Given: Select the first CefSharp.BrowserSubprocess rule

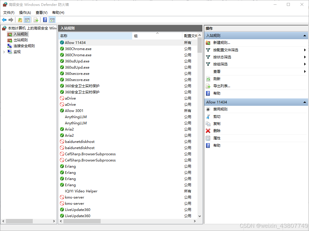Looking at the screenshot, I should 128,154.
